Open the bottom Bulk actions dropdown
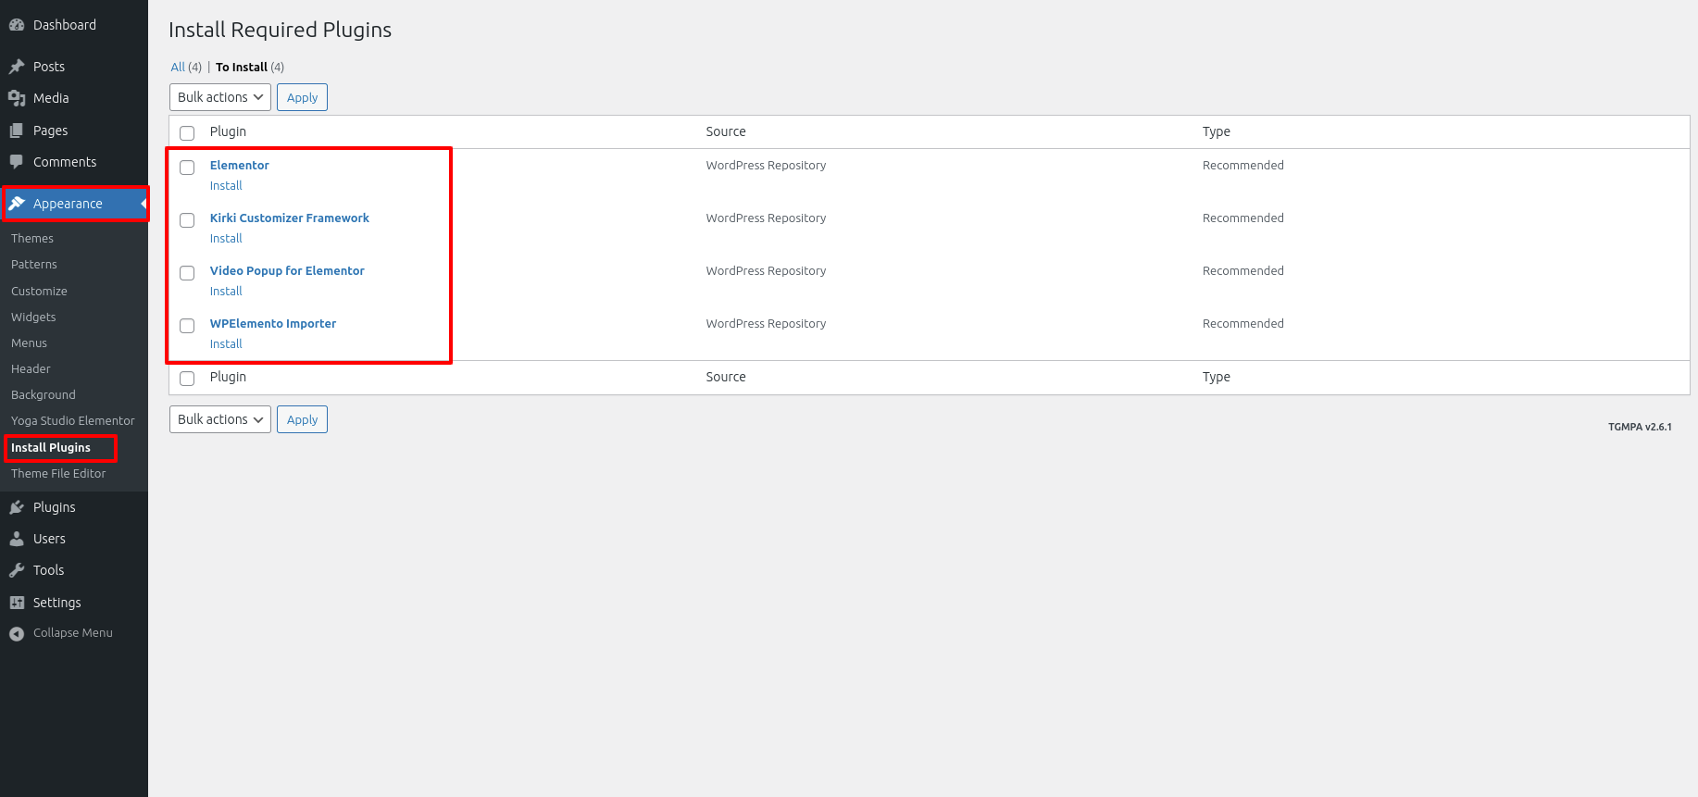This screenshot has width=1698, height=797. coord(220,419)
